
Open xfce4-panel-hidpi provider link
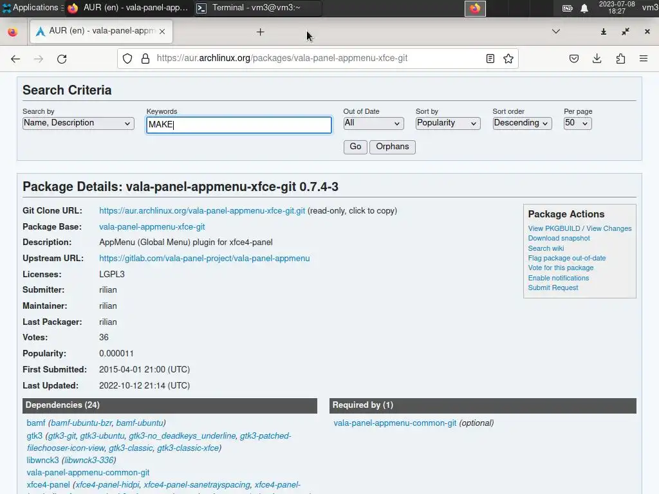(x=107, y=485)
